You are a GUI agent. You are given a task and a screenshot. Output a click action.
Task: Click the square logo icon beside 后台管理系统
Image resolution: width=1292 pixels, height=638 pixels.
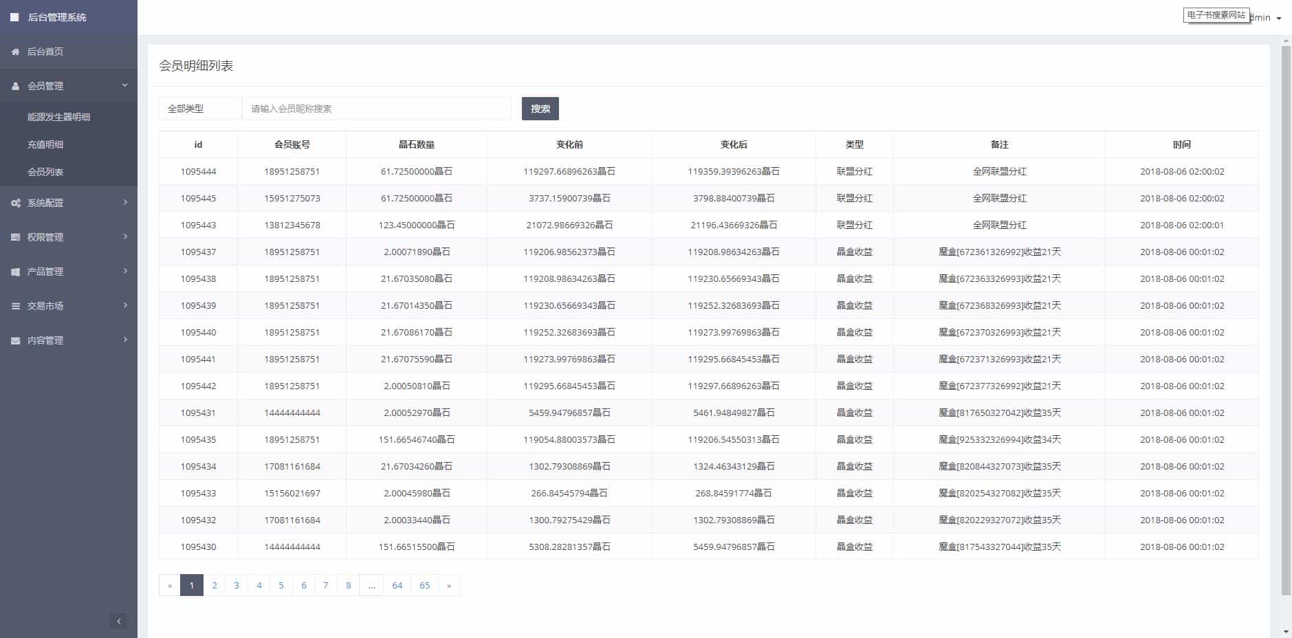tap(14, 17)
